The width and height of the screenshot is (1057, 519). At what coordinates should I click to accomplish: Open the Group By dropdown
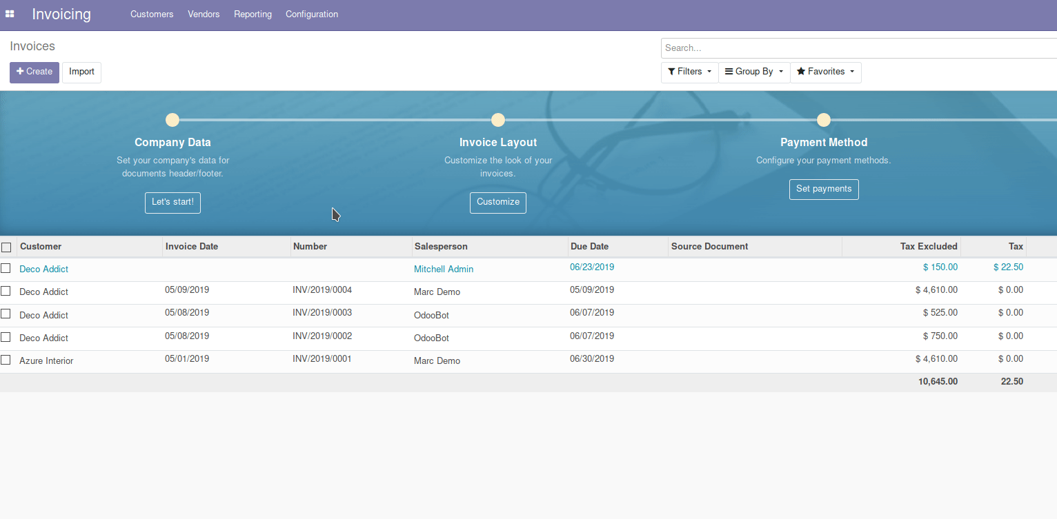point(754,72)
